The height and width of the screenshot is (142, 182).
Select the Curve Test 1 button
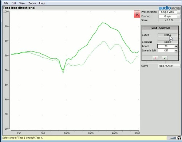(167, 35)
